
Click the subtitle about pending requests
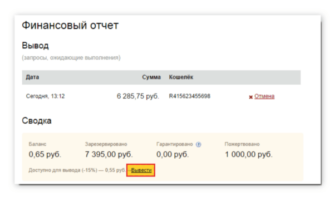[x=71, y=57]
